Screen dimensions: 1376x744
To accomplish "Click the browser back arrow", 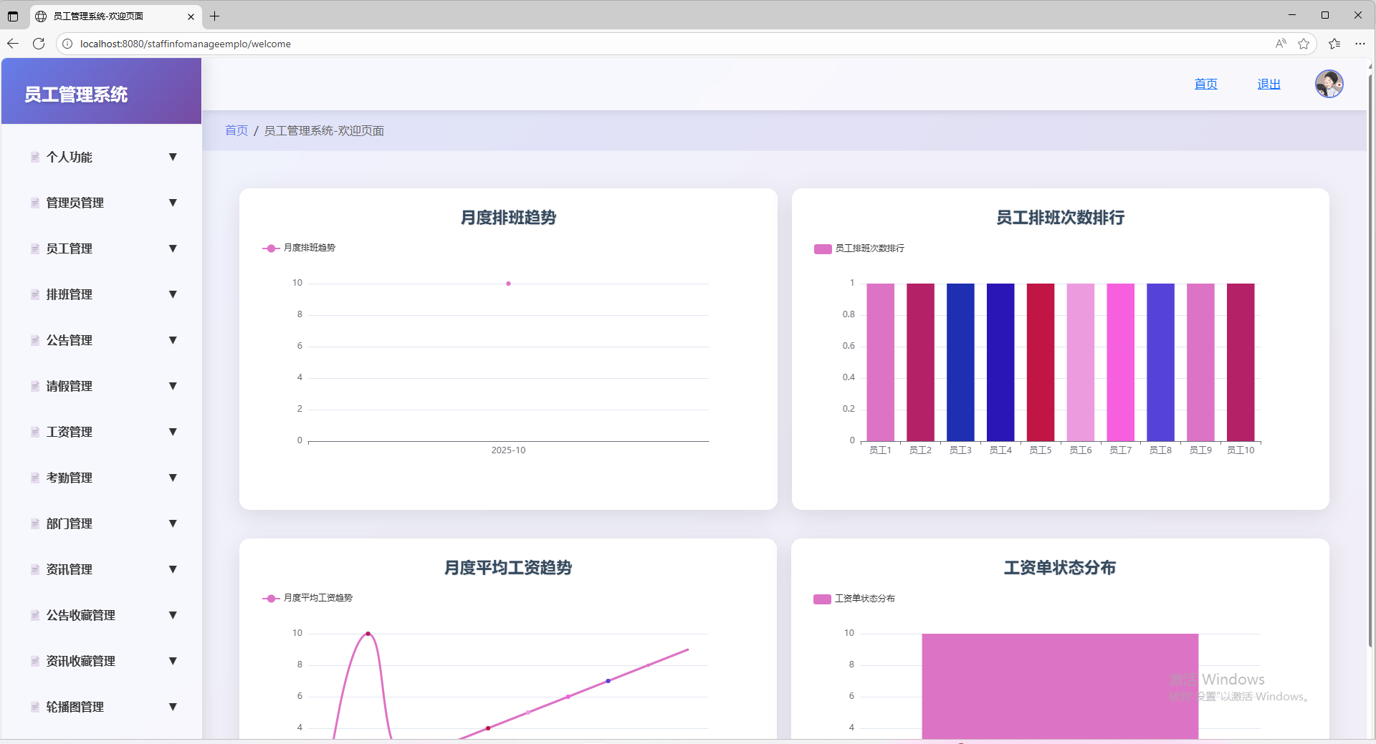I will pyautogui.click(x=13, y=44).
